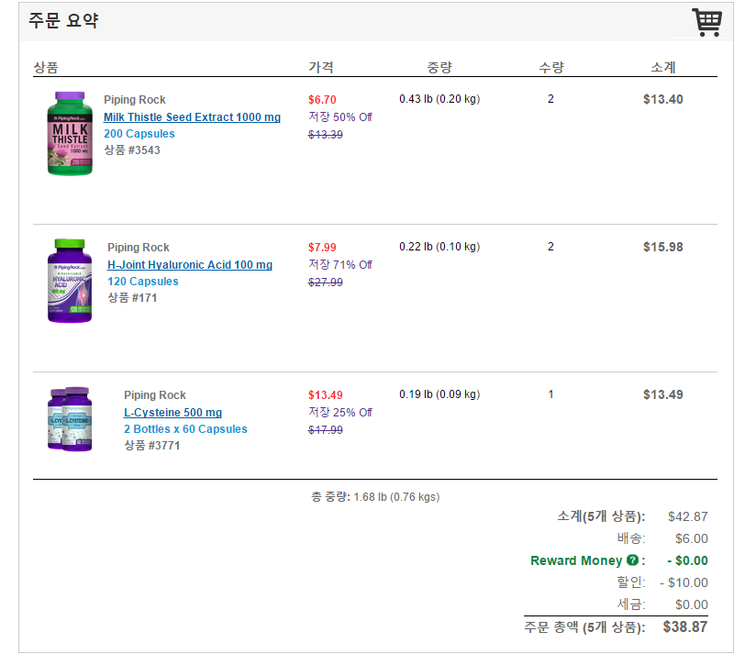Screen dimensions: 734x654
Task: Click the order total $38.87 amount
Action: pos(685,627)
